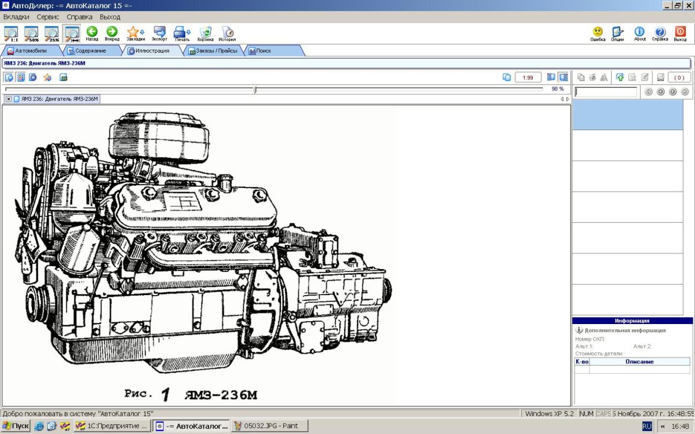Click the 1:99 page counter field
This screenshot has width=695, height=434.
[x=528, y=77]
